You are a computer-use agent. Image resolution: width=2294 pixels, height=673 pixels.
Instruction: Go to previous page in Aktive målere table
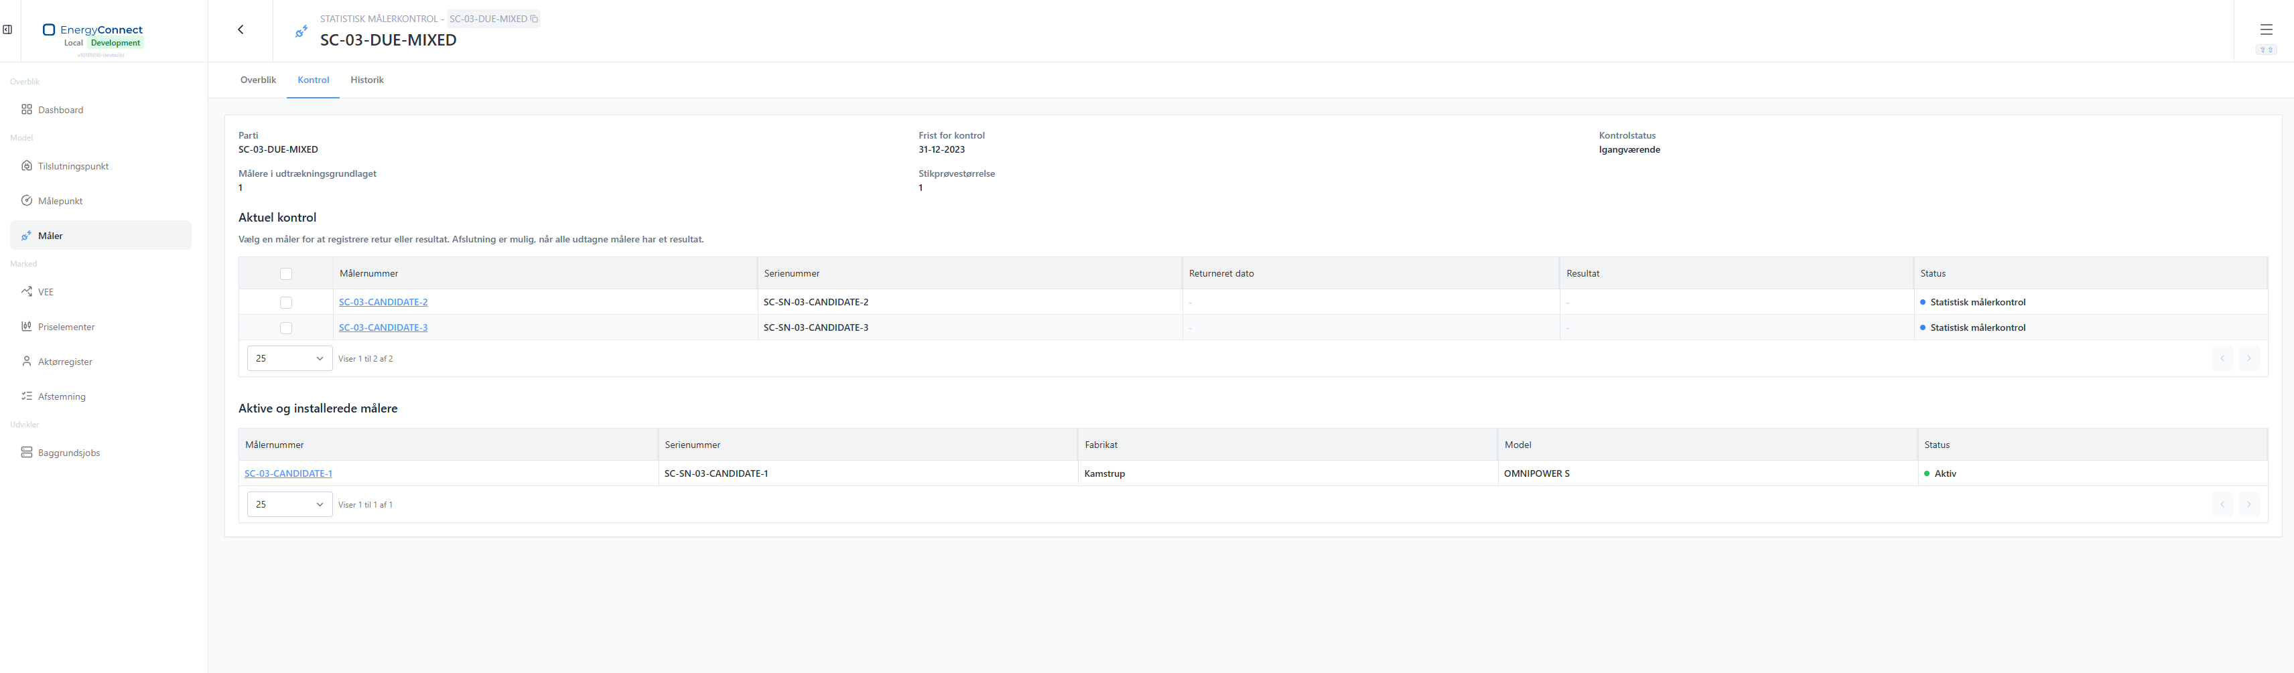2222,505
